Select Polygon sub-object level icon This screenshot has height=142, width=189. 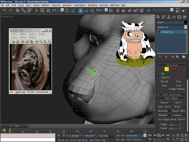[175, 69]
